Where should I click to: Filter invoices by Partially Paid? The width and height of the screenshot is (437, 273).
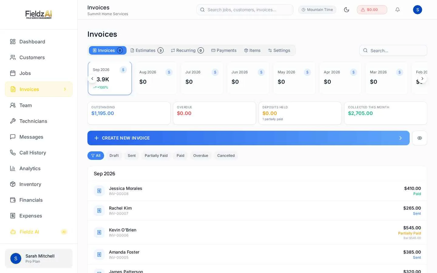point(156,156)
